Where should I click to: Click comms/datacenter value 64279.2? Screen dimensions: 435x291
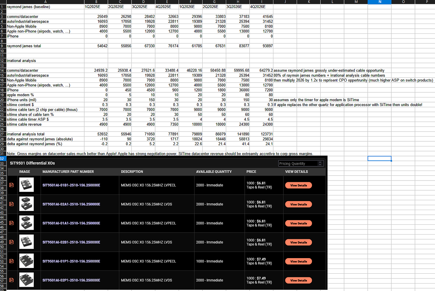pos(261,71)
